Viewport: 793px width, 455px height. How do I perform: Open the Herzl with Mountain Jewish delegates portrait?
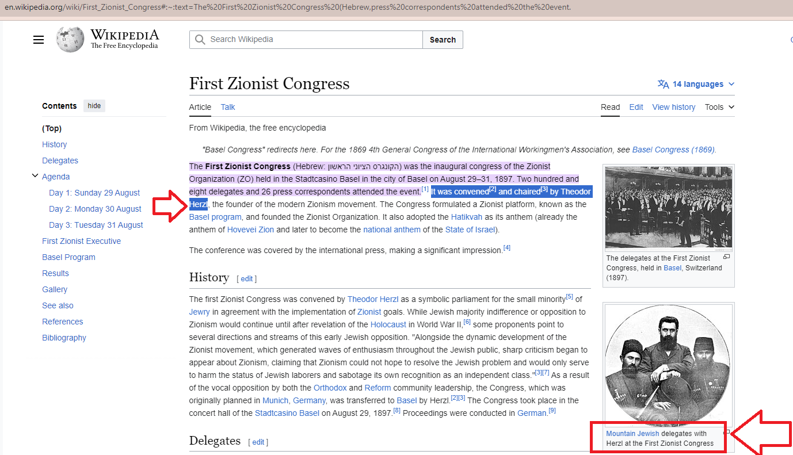click(668, 365)
